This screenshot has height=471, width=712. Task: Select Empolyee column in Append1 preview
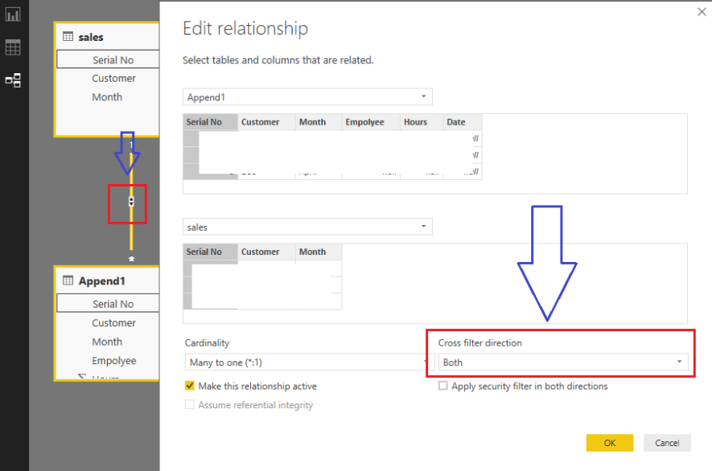tap(371, 122)
